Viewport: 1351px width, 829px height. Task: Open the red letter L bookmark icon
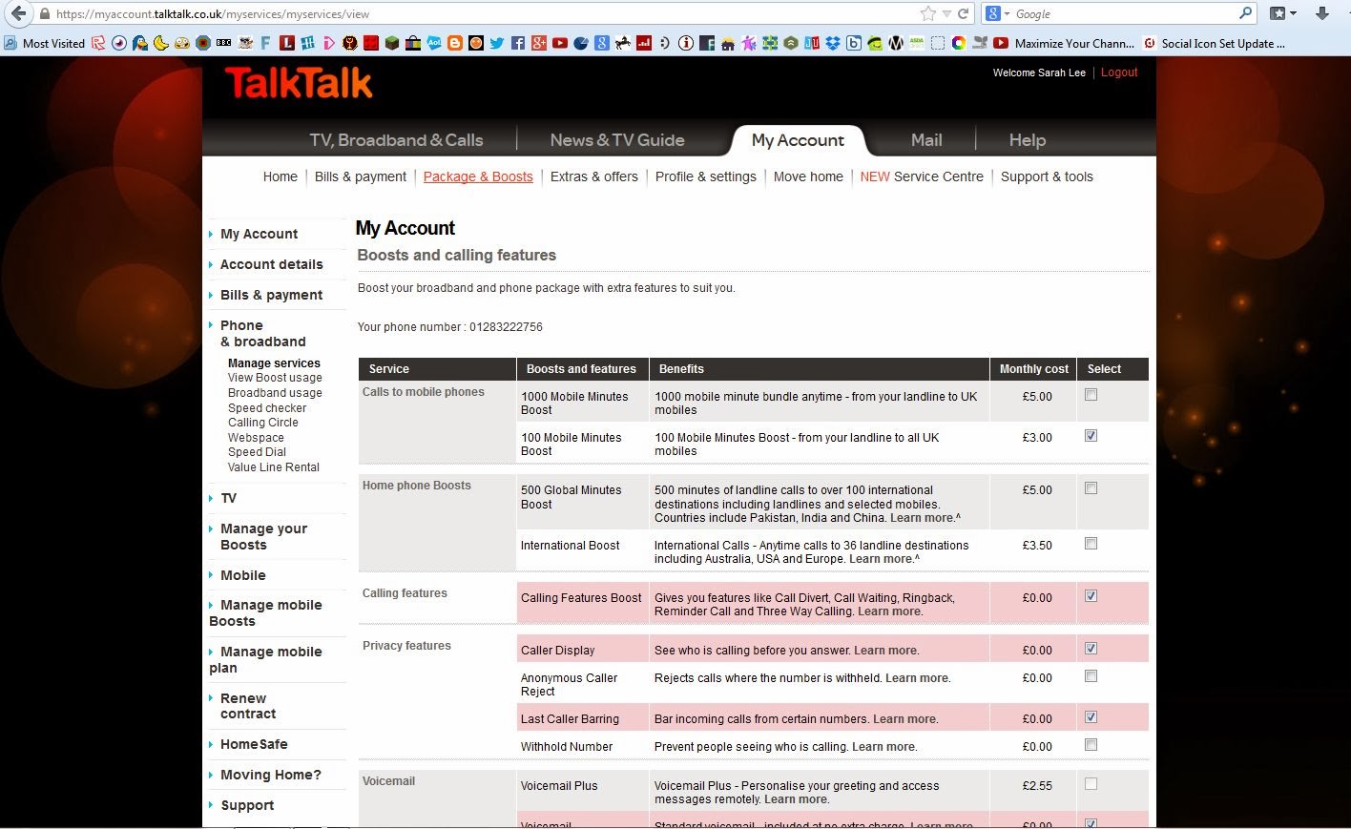point(286,43)
